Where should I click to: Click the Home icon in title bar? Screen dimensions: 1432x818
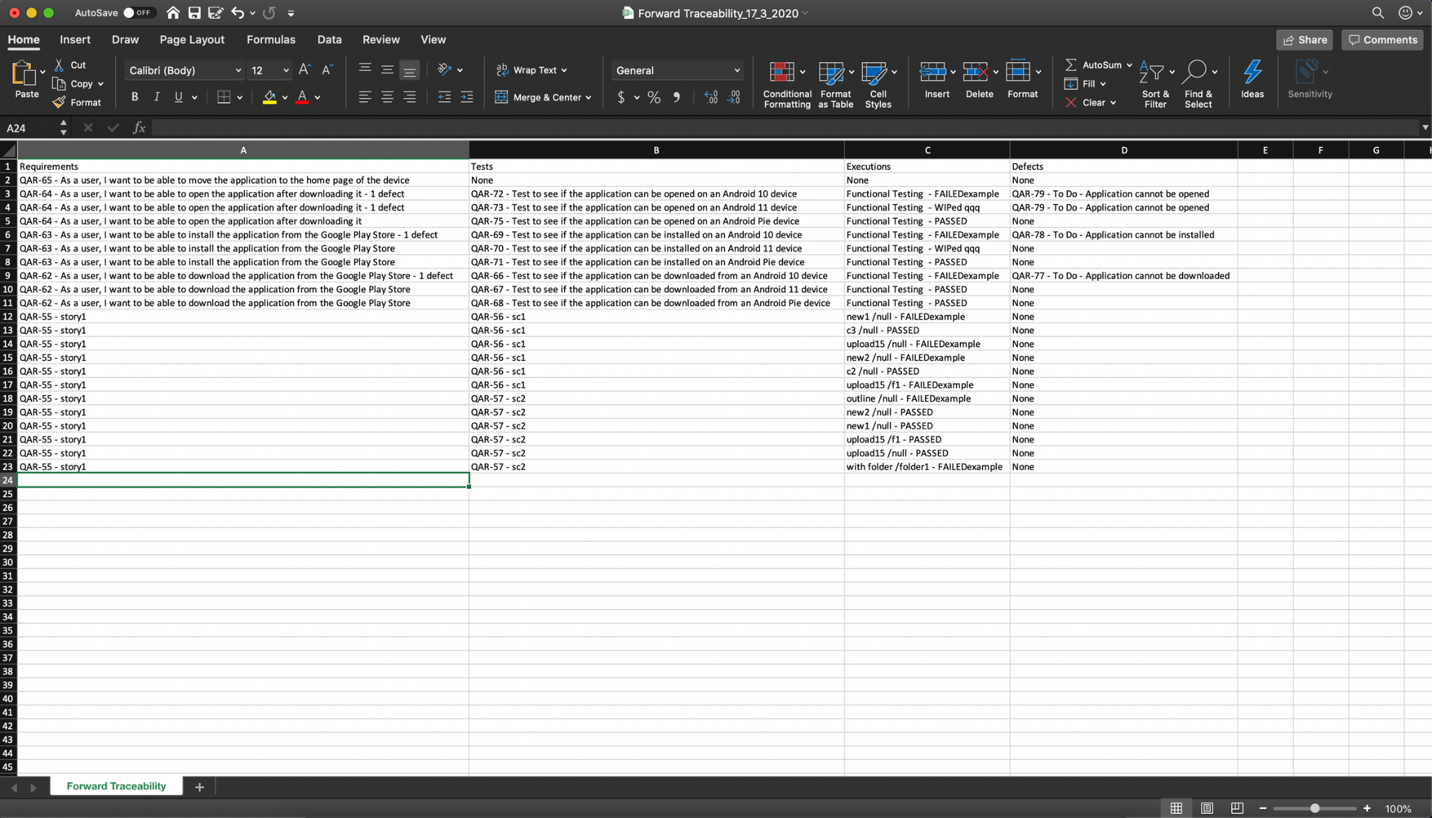[173, 13]
